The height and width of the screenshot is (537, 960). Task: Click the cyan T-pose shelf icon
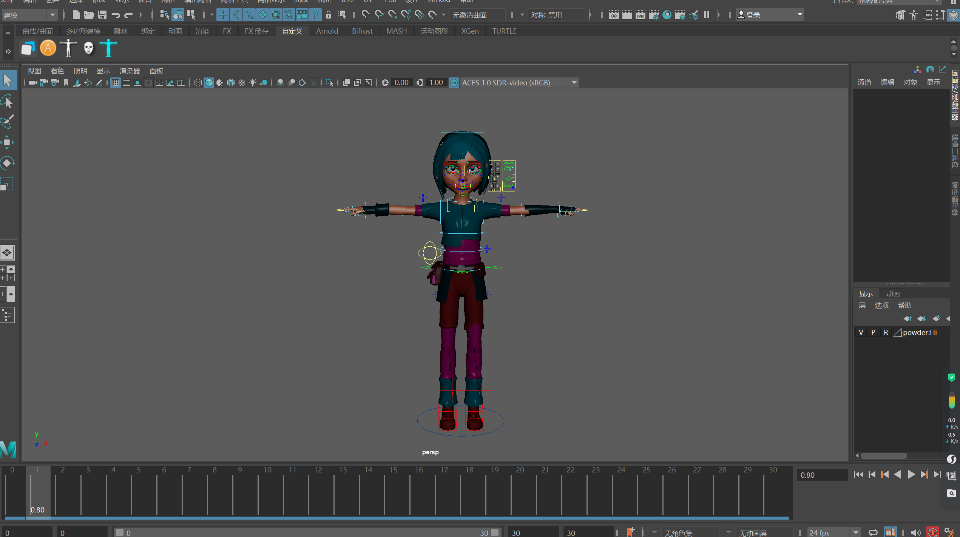[109, 48]
